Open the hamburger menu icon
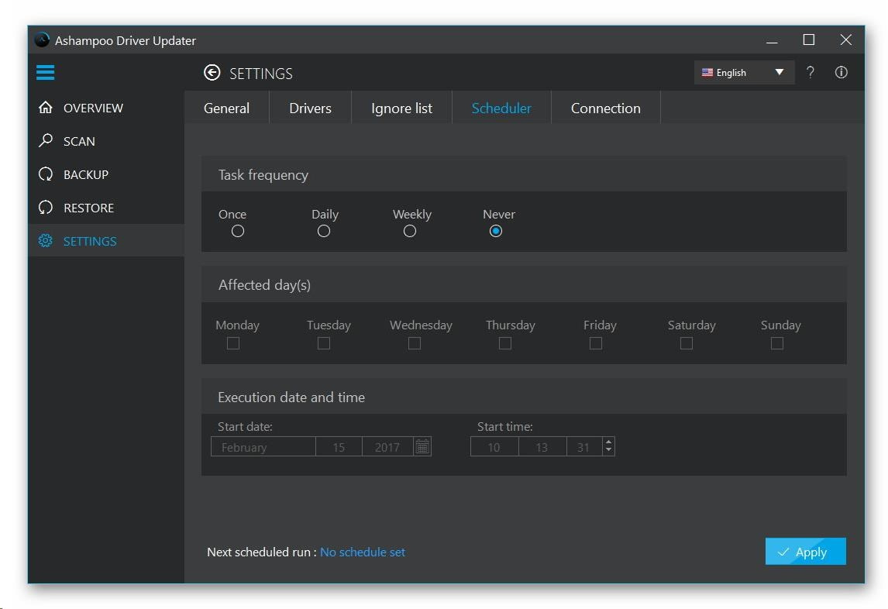Screen dimensions: 888x609 46,73
